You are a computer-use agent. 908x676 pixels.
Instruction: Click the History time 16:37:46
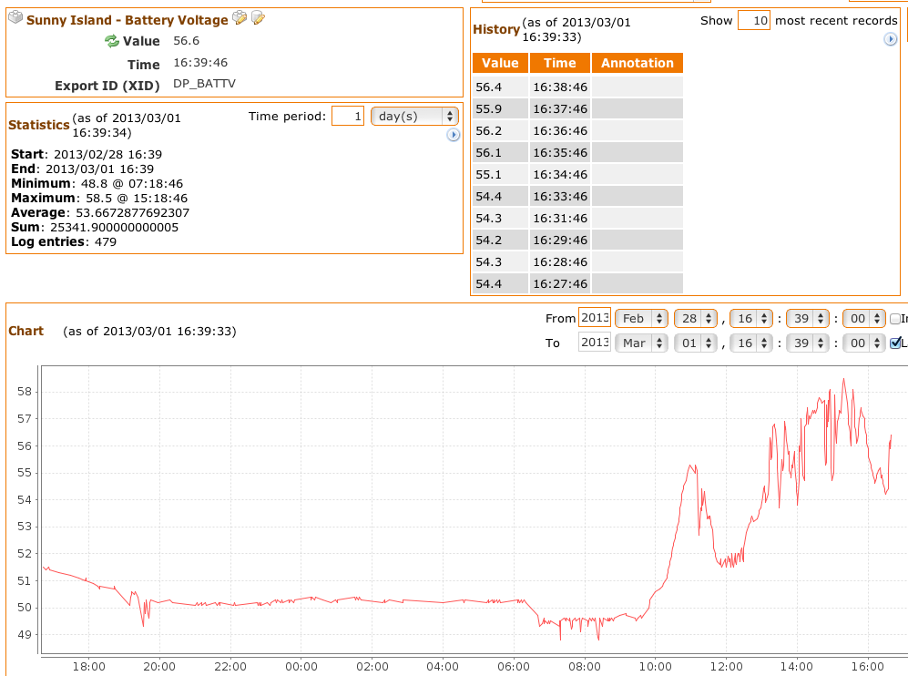[x=560, y=109]
